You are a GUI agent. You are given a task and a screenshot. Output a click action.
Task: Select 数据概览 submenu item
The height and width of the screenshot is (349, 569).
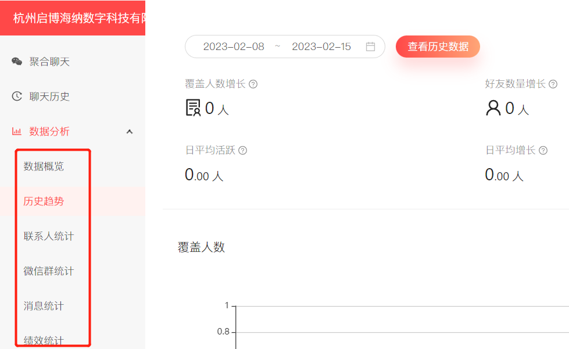click(44, 166)
